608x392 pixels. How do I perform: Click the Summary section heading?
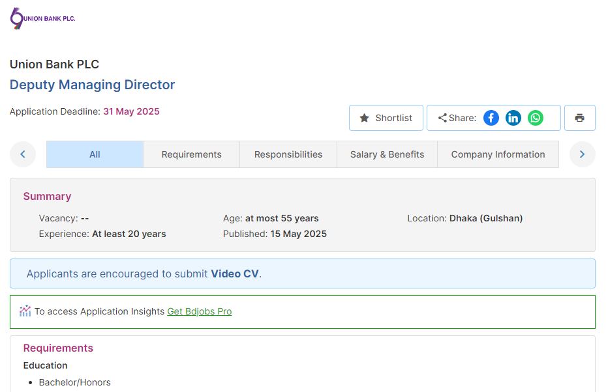(47, 196)
